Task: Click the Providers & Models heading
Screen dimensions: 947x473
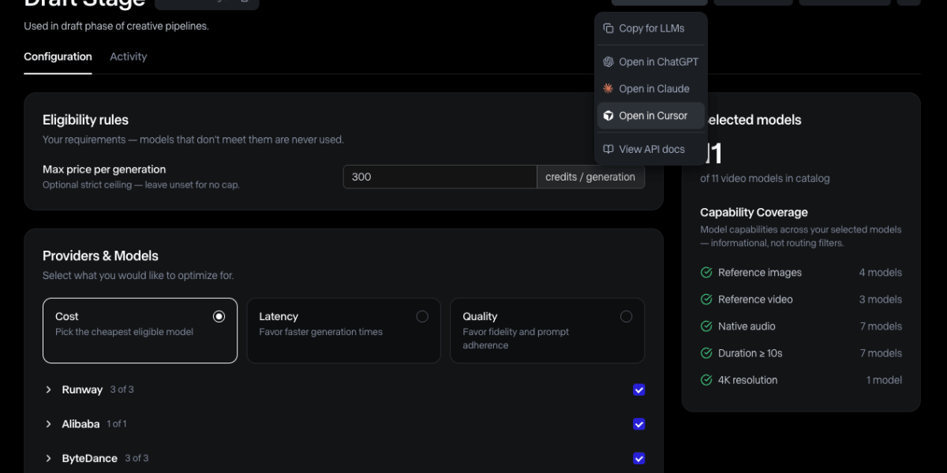Action: click(x=100, y=255)
